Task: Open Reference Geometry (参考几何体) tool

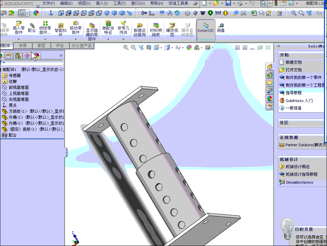Action: pyautogui.click(x=123, y=28)
